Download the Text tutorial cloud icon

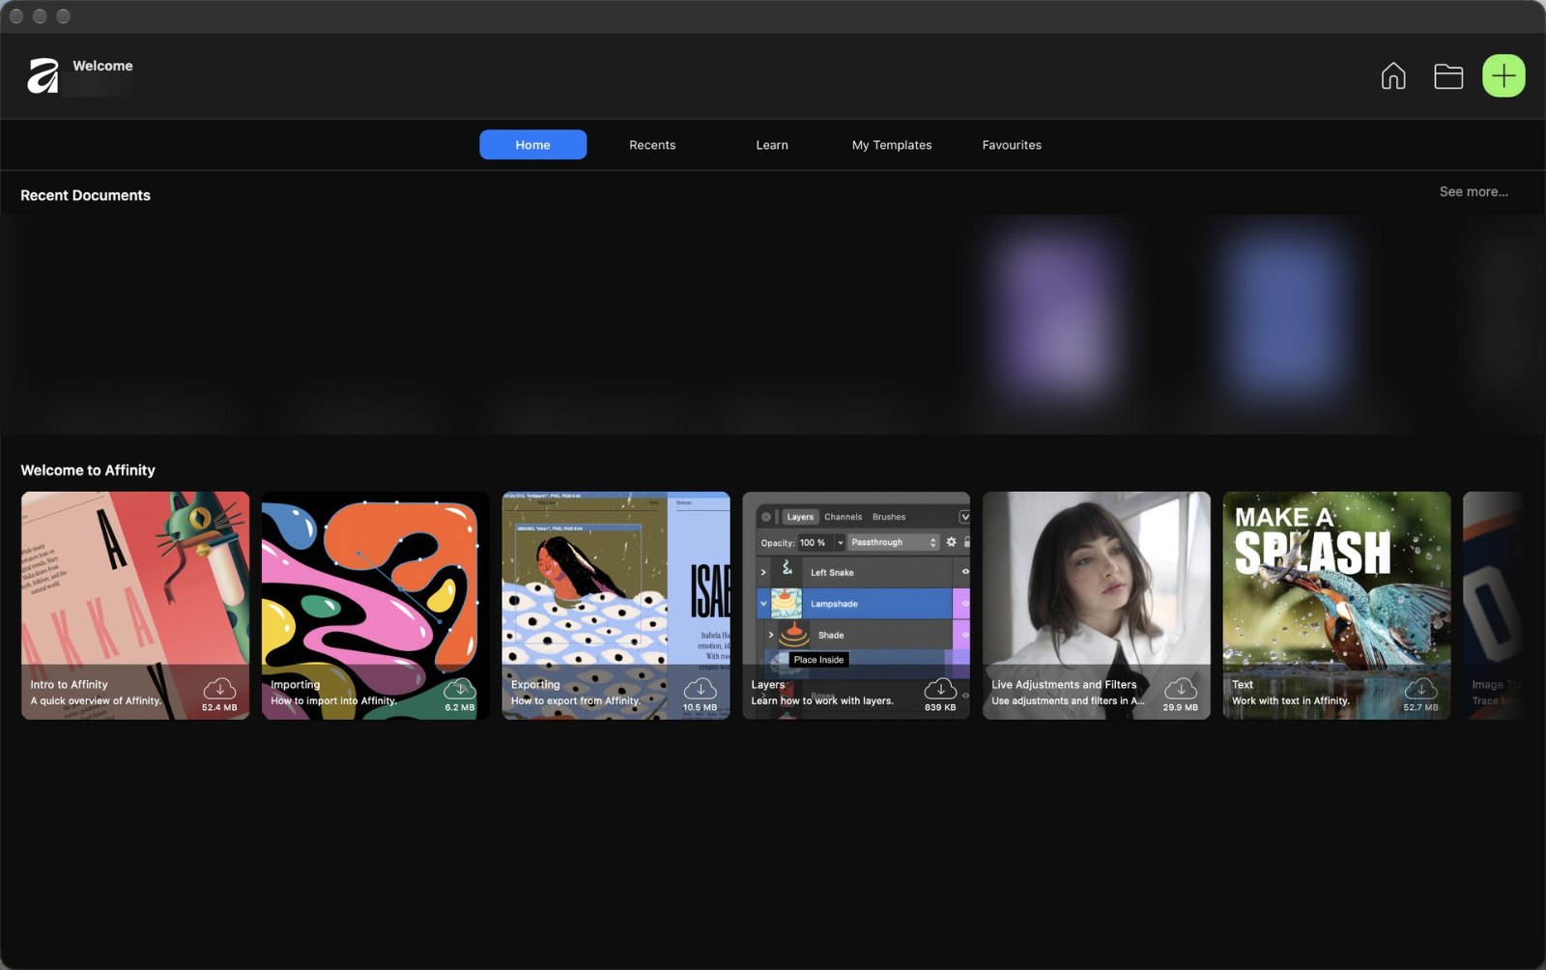click(1420, 688)
